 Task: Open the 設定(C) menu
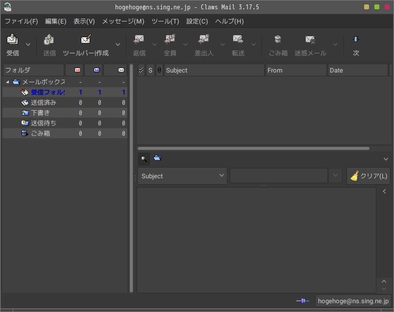click(197, 22)
